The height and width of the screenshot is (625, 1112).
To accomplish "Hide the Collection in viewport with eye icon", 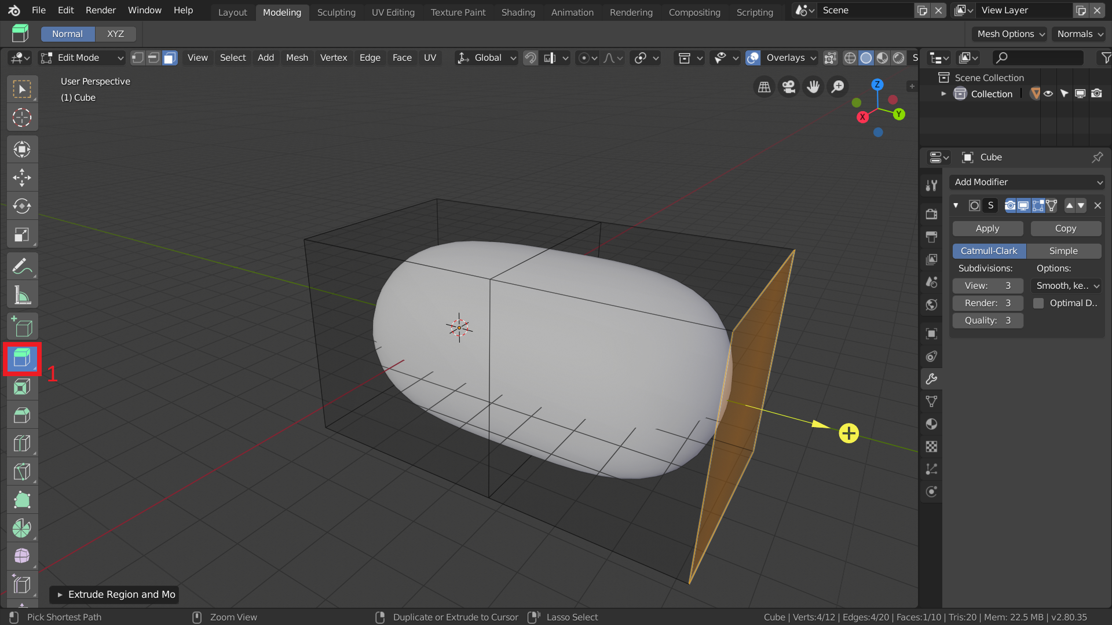I will pos(1048,94).
